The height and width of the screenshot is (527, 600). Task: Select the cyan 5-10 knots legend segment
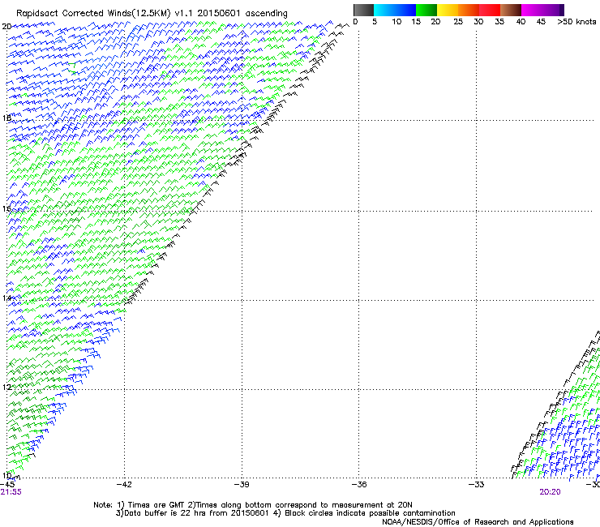pos(384,10)
